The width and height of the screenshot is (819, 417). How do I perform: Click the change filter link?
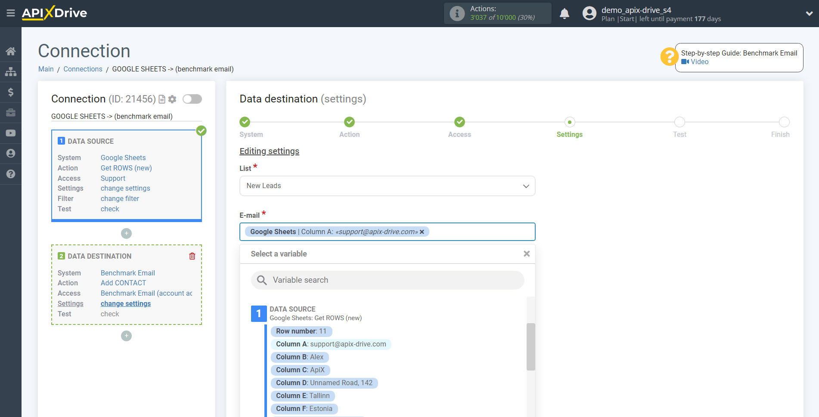tap(120, 198)
